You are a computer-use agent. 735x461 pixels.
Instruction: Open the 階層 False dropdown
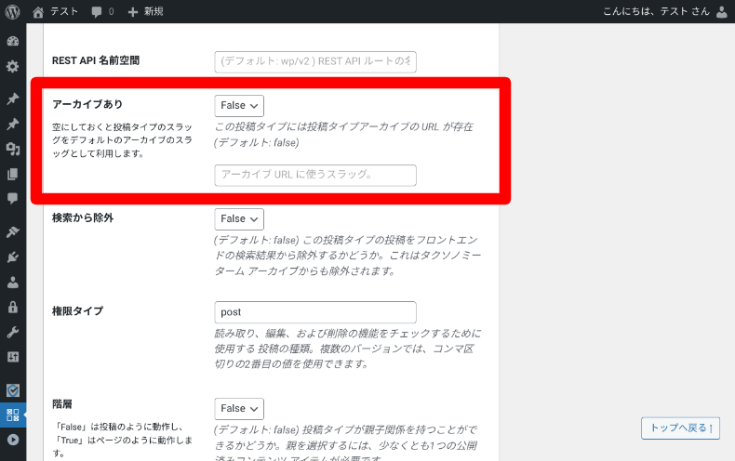point(239,409)
